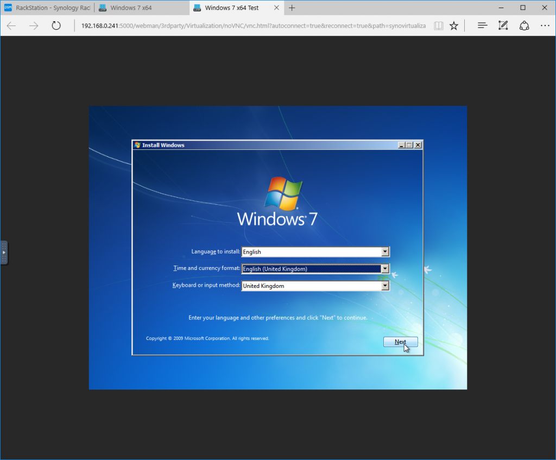Maximize the Install Windows dialog

(x=409, y=145)
